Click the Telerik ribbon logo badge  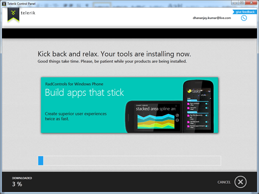(13, 15)
